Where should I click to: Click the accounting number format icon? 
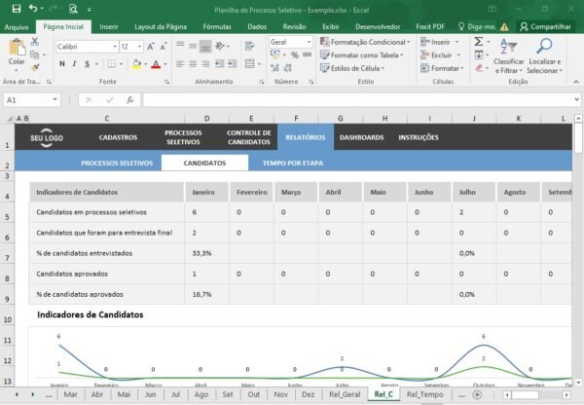click(x=275, y=55)
